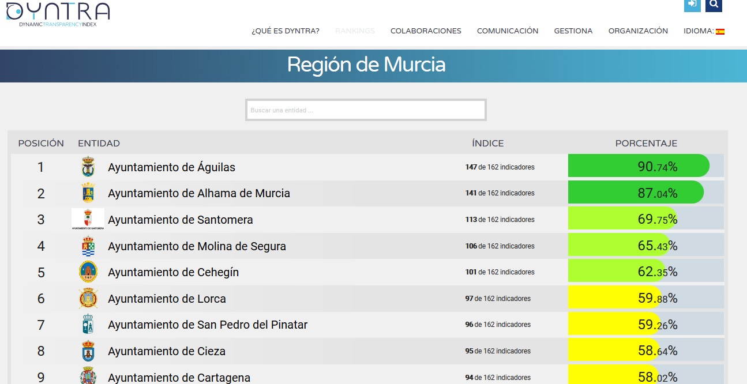Image resolution: width=747 pixels, height=384 pixels.
Task: Click the Spanish flag language icon
Action: pos(720,32)
